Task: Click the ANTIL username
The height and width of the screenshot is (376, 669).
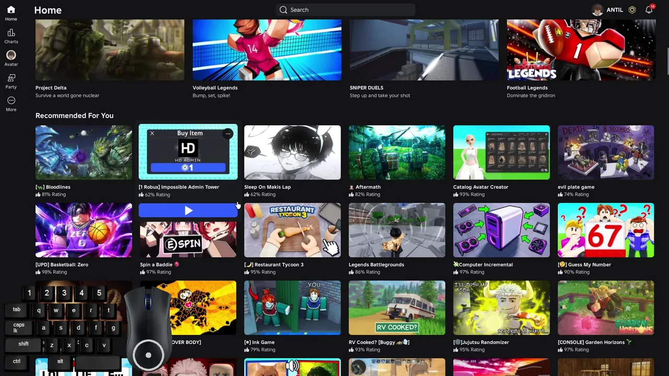Action: [x=615, y=10]
